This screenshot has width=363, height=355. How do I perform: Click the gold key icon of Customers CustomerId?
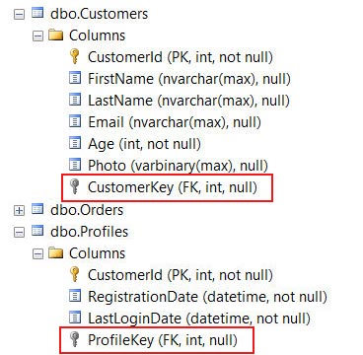(75, 57)
